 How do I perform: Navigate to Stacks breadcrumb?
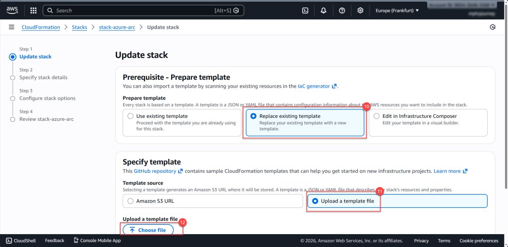[x=79, y=27]
